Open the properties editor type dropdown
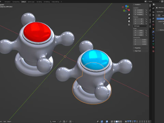 pos(154,4)
